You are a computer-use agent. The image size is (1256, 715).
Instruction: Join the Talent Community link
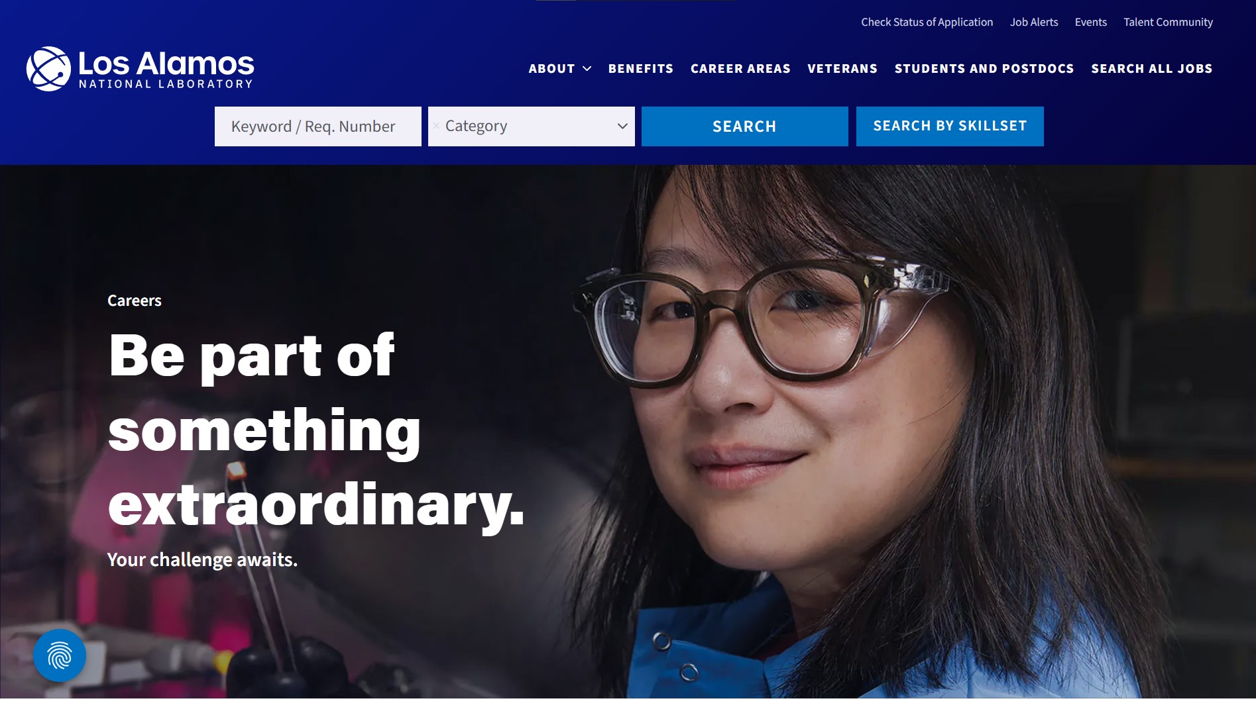tap(1169, 22)
